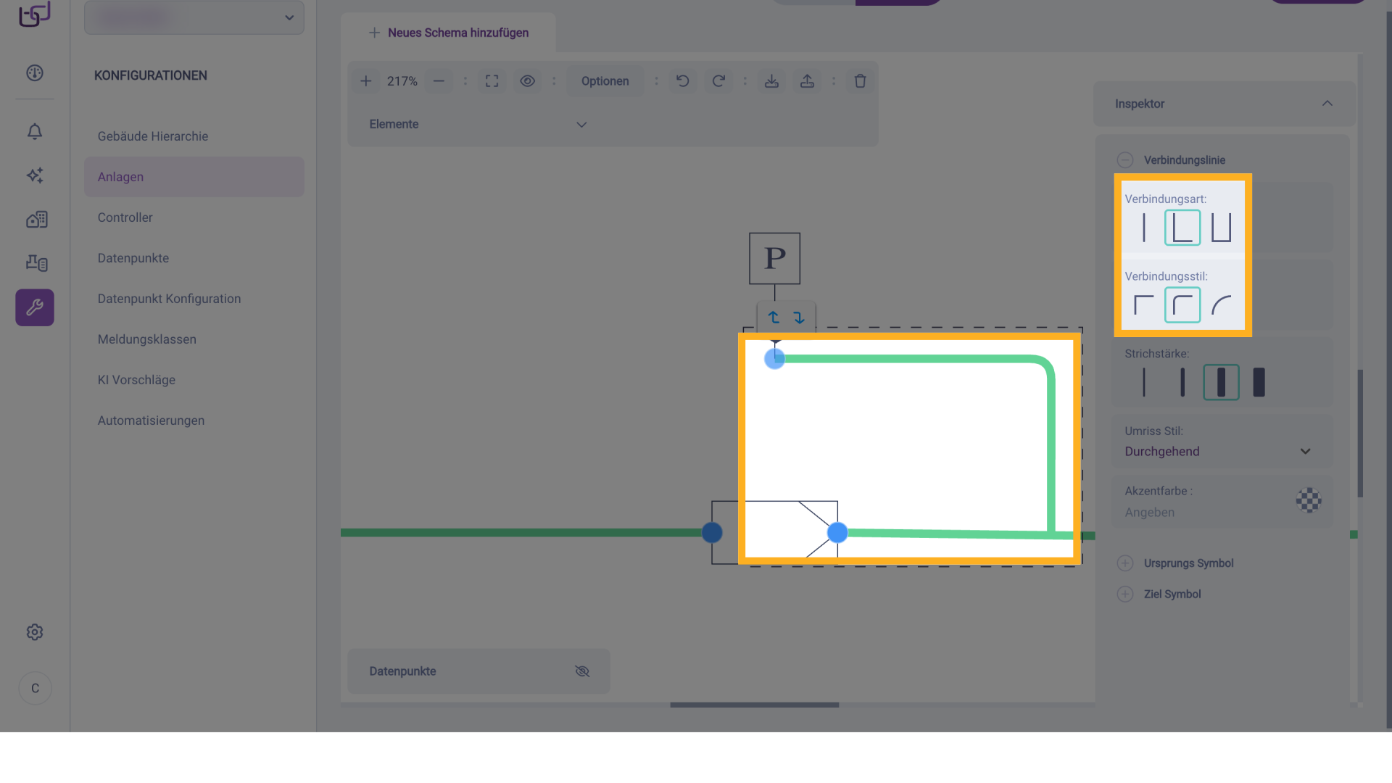This screenshot has height=783, width=1392.
Task: Zoom in with the plus icon
Action: click(366, 81)
